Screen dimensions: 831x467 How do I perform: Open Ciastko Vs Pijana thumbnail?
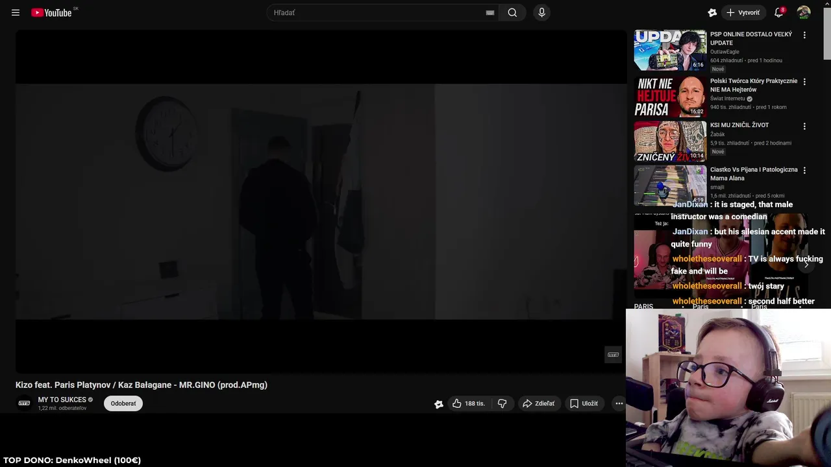click(670, 185)
